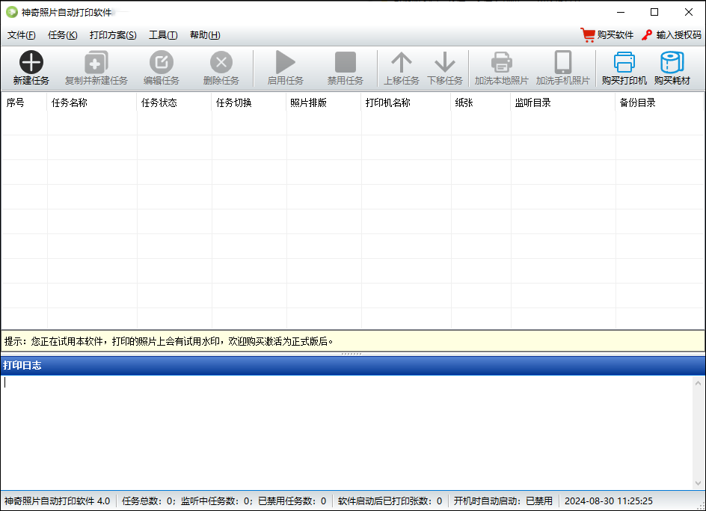
Task: Click the 软件启动后已打印张数: 0 status entry
Action: [x=390, y=501]
